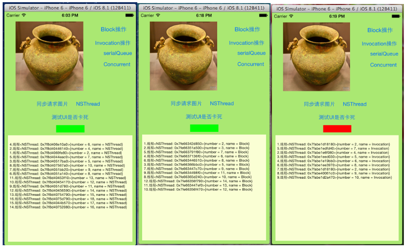Click log line '1.线程' with address 0x7fabe1d18180

[334, 144]
